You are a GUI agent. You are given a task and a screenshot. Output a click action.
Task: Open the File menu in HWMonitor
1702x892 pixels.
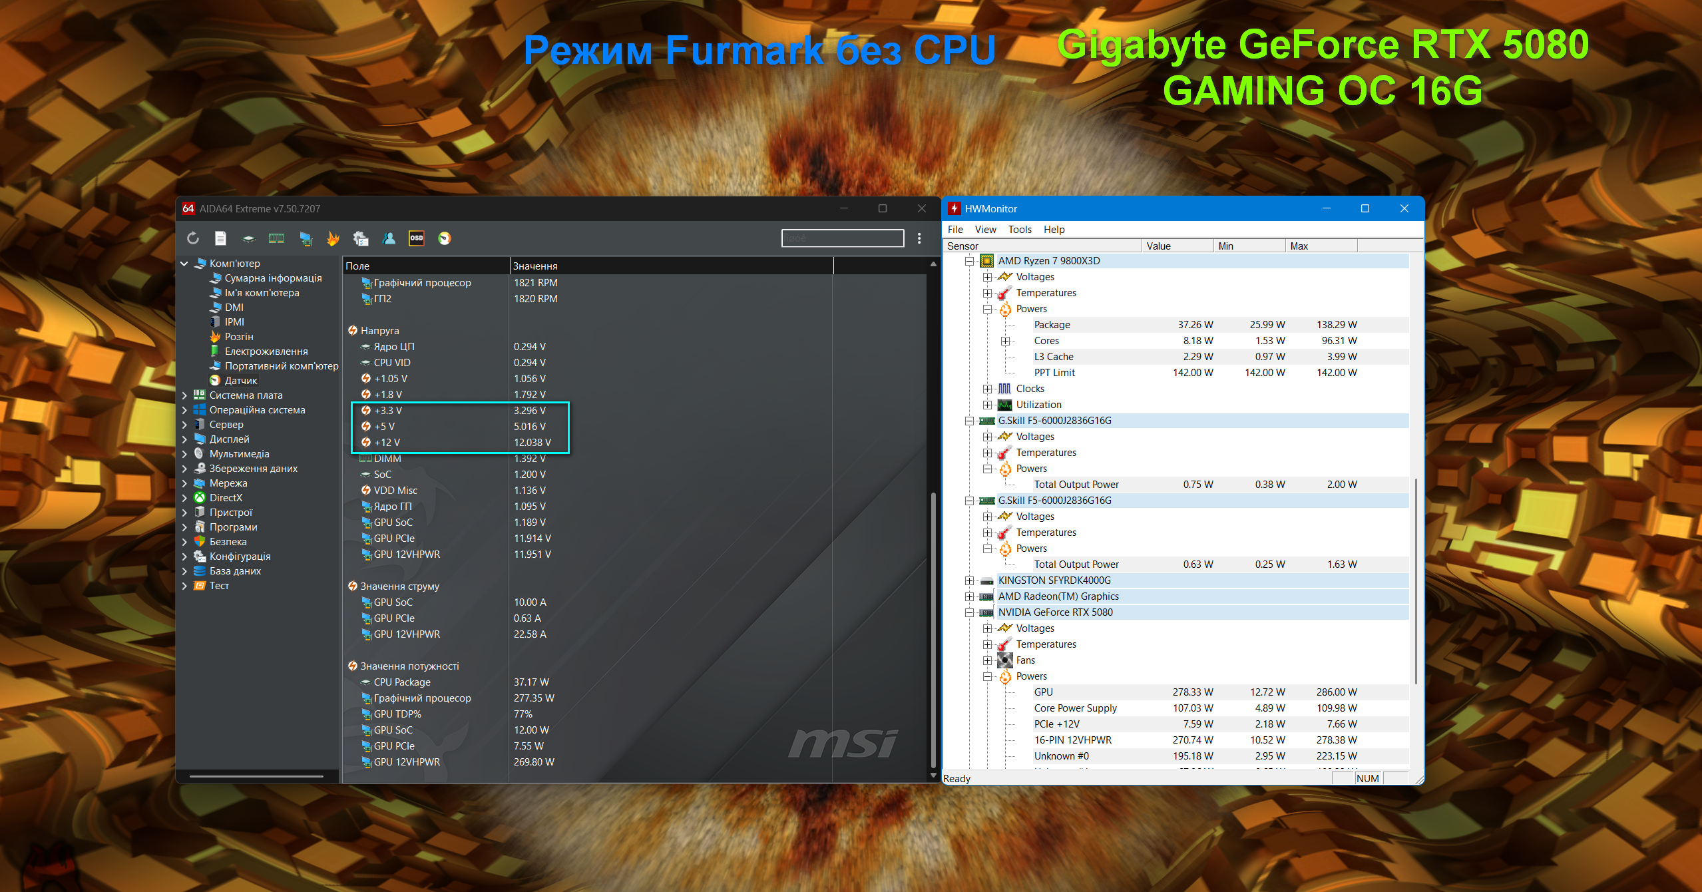click(955, 230)
